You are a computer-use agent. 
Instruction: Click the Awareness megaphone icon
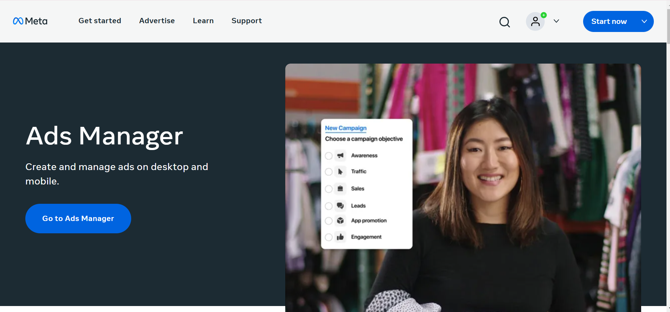340,155
